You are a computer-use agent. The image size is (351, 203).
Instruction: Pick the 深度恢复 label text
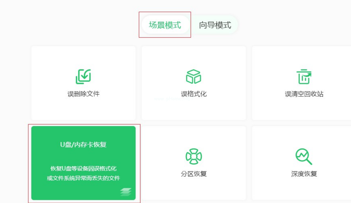(304, 174)
